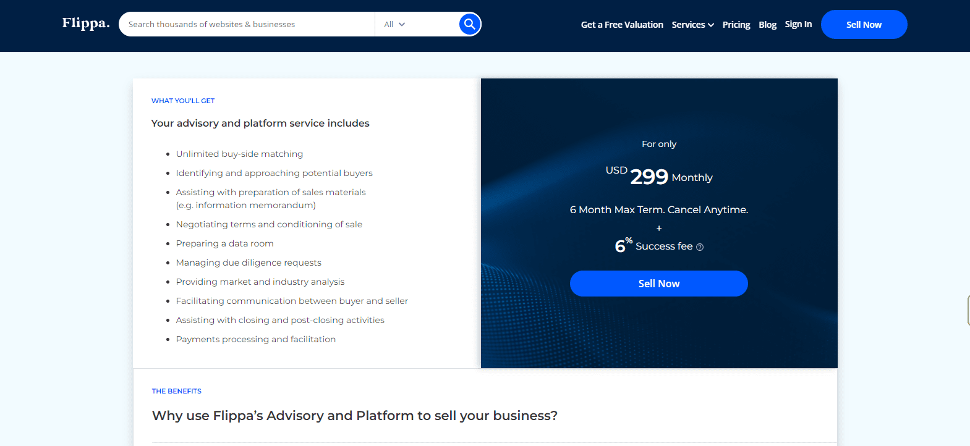Click 'Unlimited buy-side matching' item
The image size is (970, 446).
[x=239, y=154]
